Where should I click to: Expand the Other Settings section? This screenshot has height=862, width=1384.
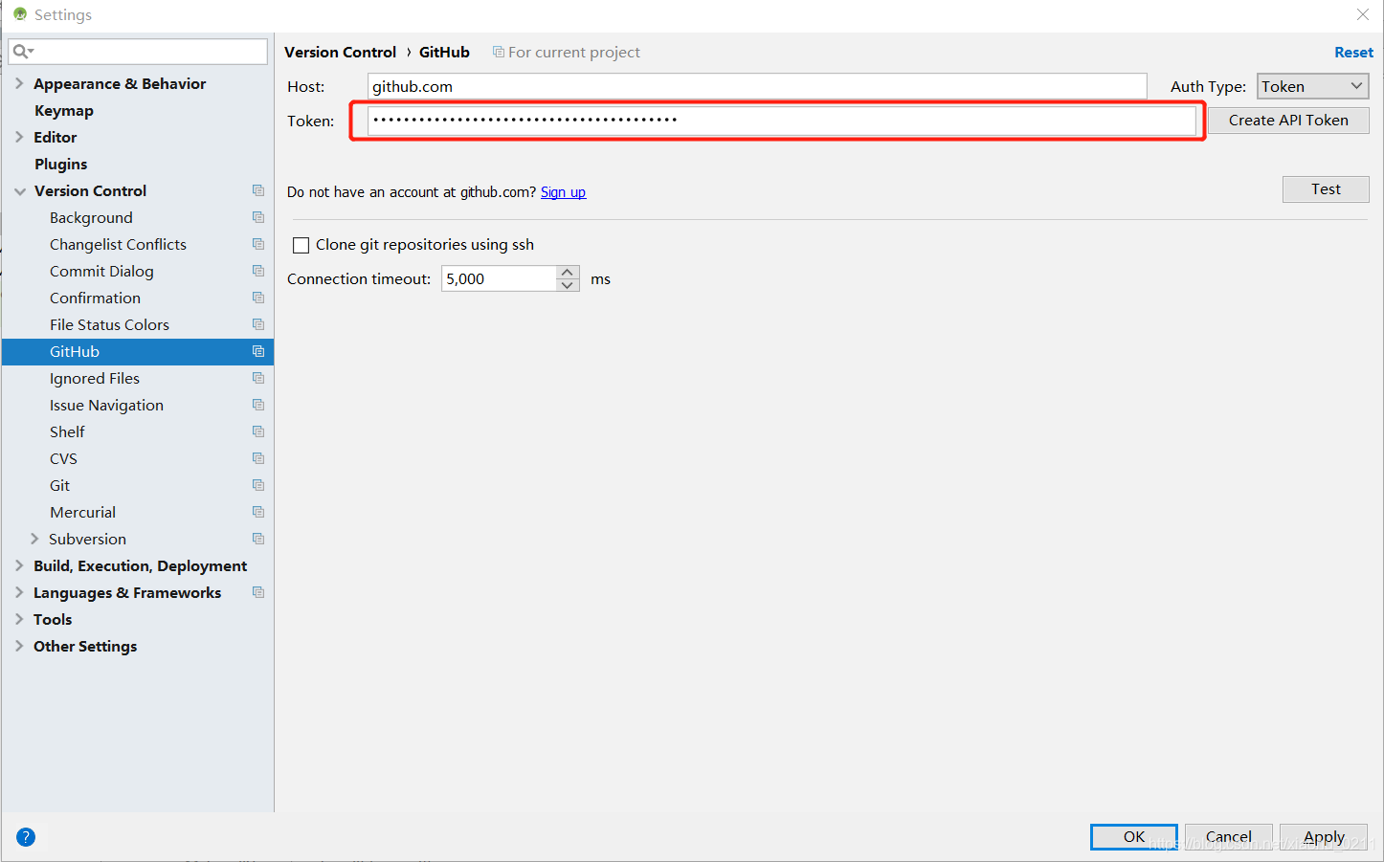19,646
